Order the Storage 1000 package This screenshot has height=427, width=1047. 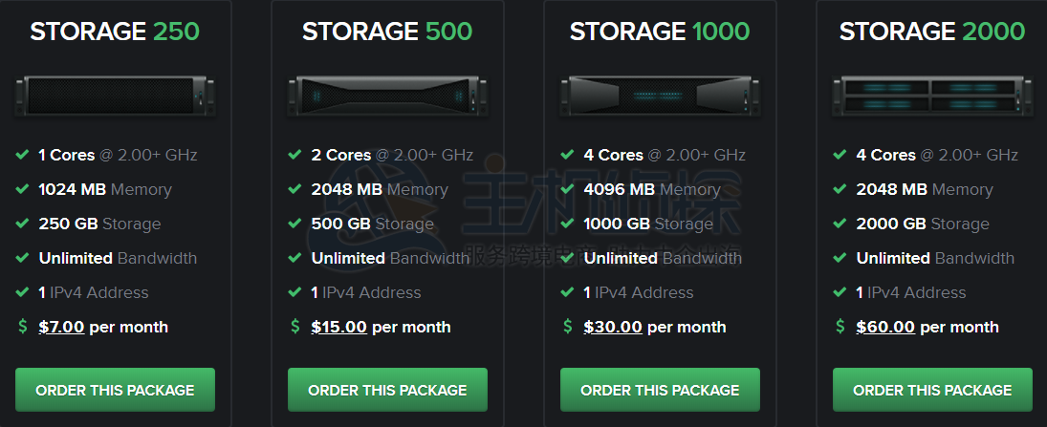[x=660, y=390]
